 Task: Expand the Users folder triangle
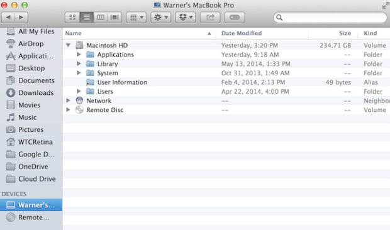pyautogui.click(x=79, y=91)
